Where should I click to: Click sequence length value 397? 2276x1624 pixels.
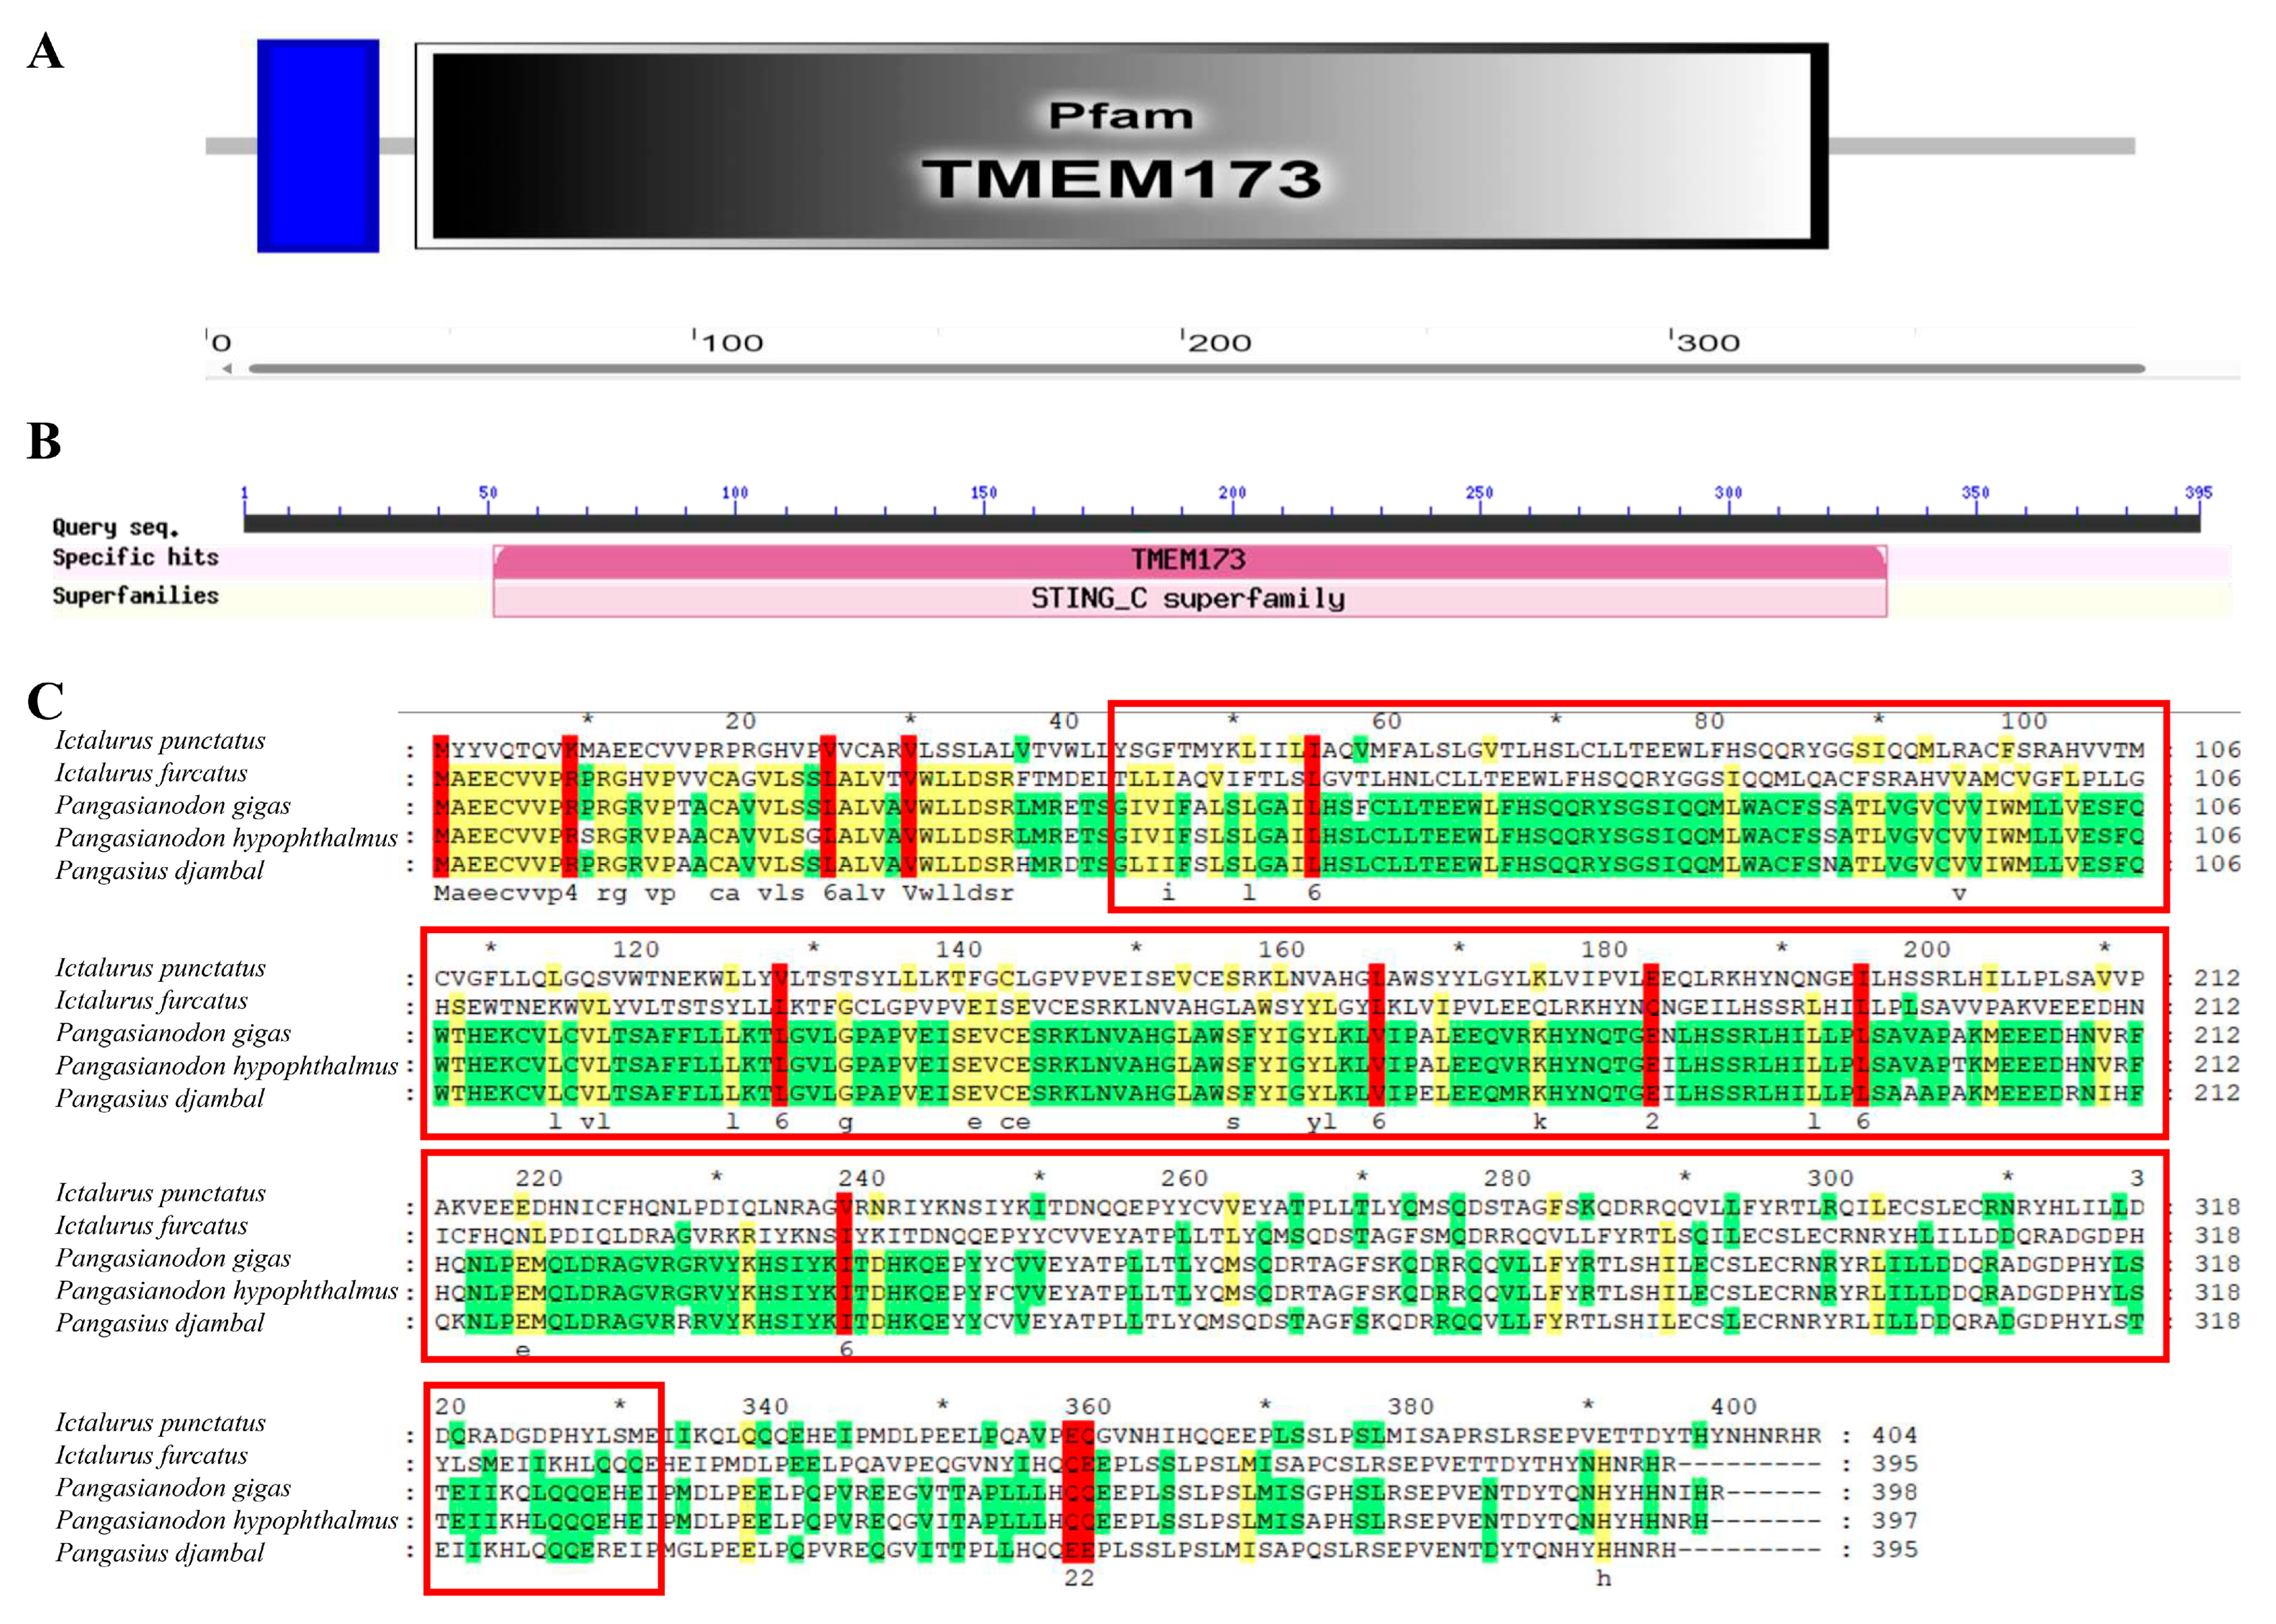click(1894, 1520)
